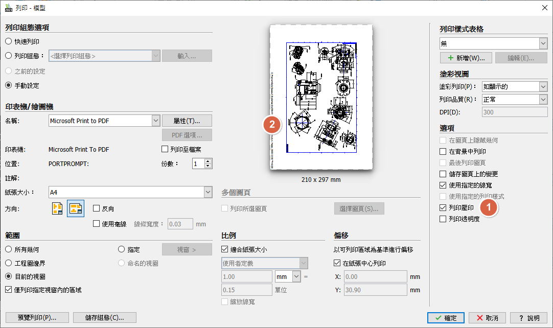
Task: Toggle 僅列印指定視窗內的區域 checkbox
Action: coord(9,290)
